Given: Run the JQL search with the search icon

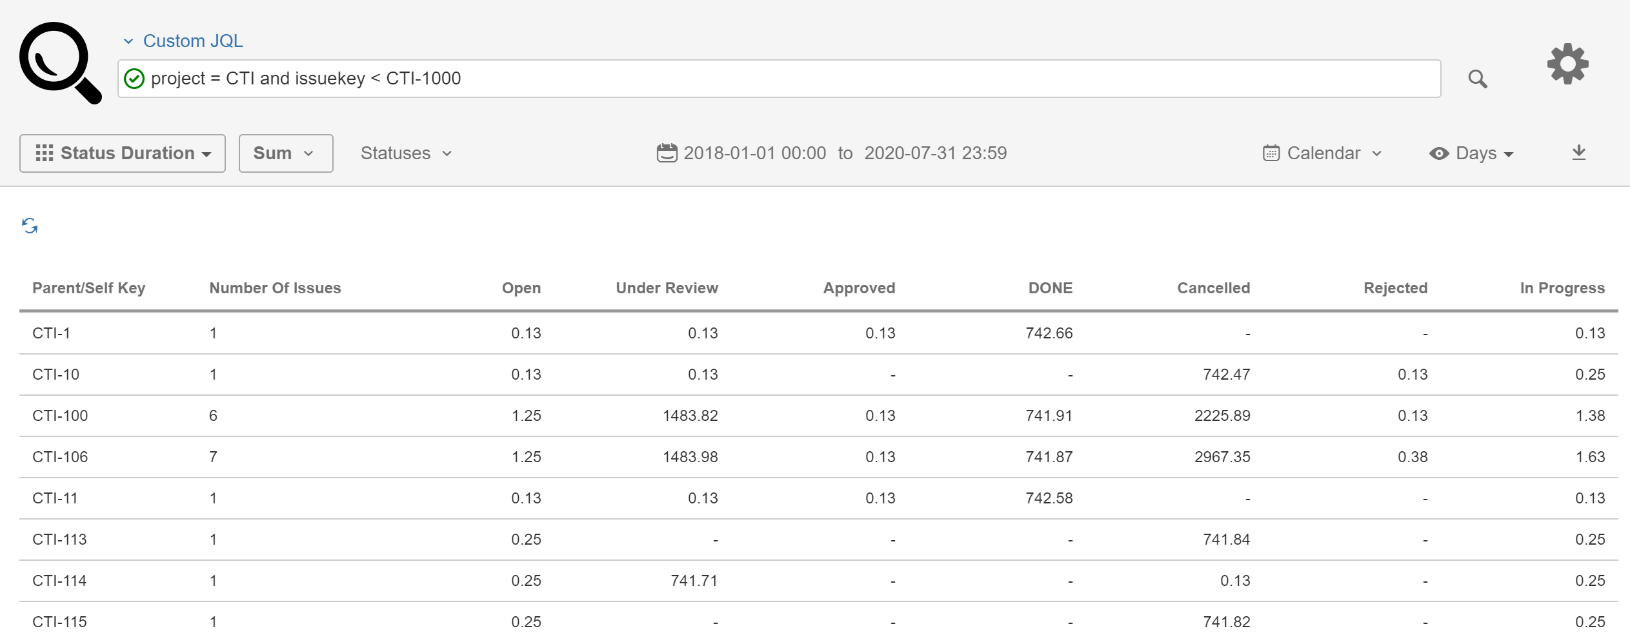Looking at the screenshot, I should pyautogui.click(x=1478, y=78).
